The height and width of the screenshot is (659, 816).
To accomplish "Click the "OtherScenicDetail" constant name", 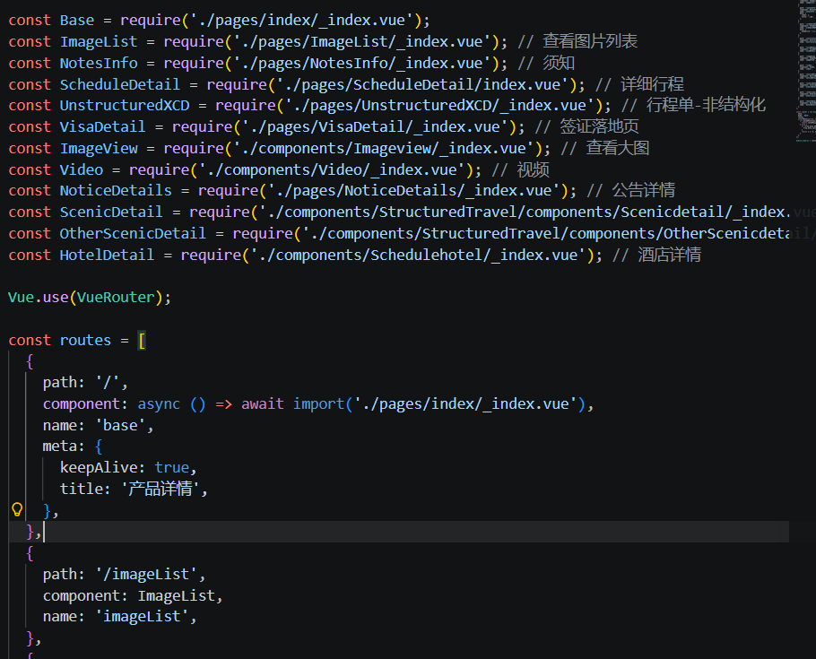I will click(x=134, y=233).
